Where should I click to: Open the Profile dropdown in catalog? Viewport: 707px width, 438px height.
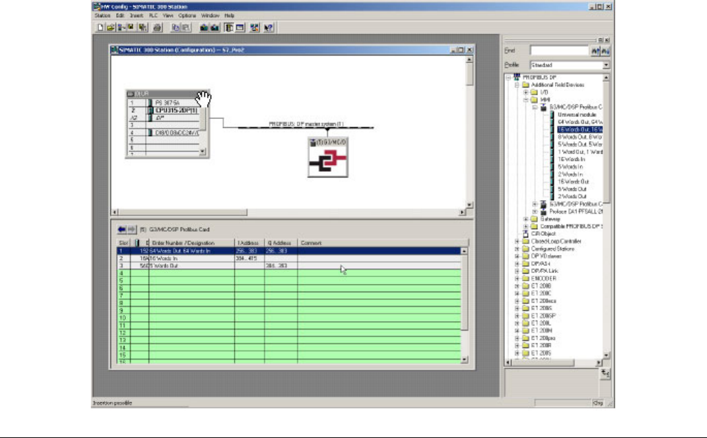[606, 65]
